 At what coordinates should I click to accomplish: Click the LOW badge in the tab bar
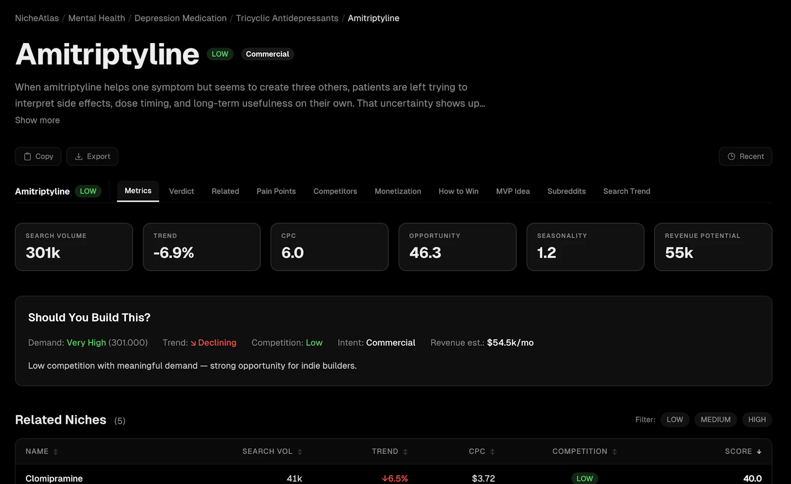point(88,191)
